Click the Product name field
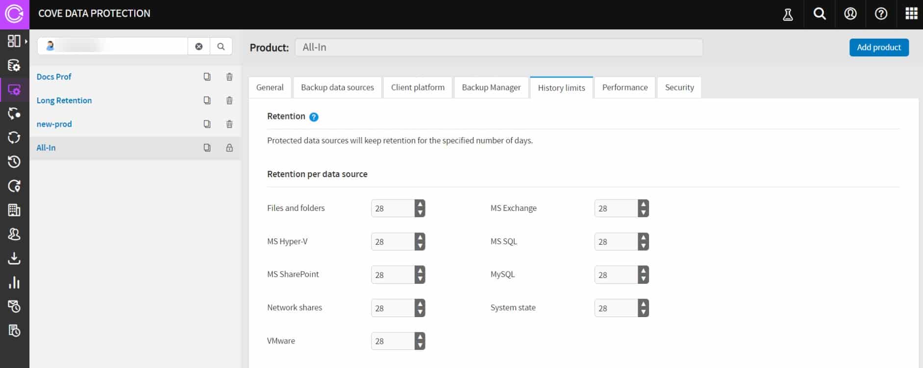 [499, 47]
